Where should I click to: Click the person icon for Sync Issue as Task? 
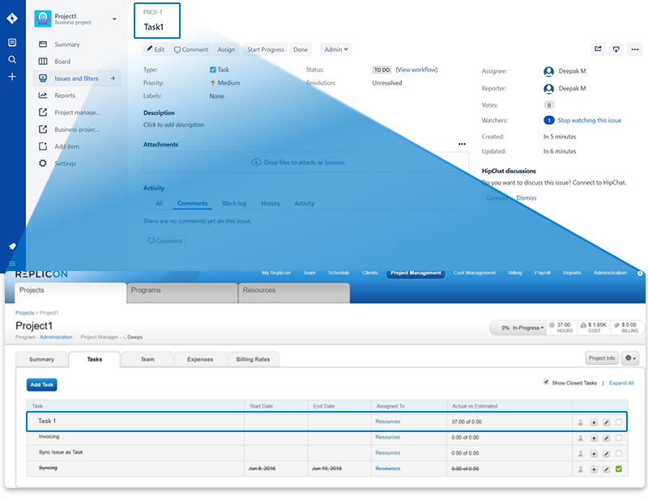coord(581,454)
